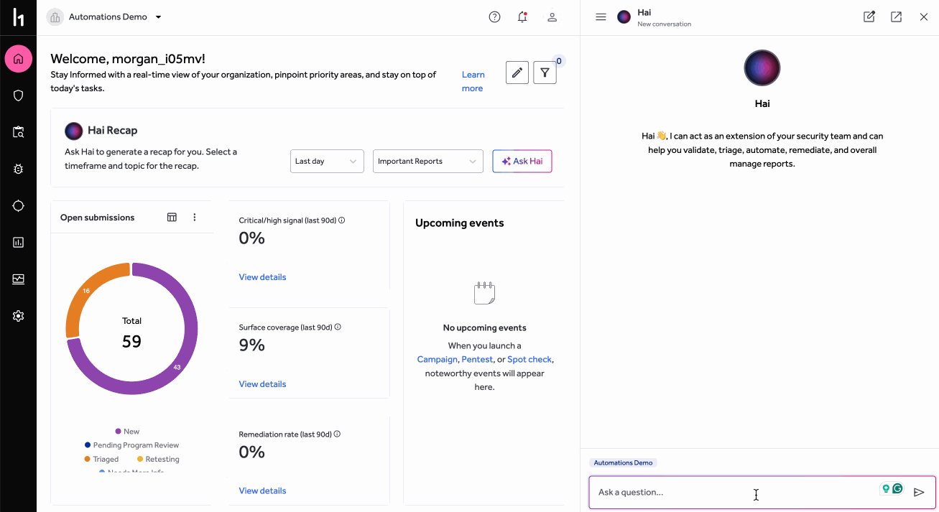The height and width of the screenshot is (512, 939).
Task: Click the Ask Hai button
Action: pyautogui.click(x=522, y=162)
